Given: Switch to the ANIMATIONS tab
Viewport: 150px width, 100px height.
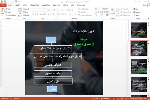Looking at the screenshot, I should (46, 5).
